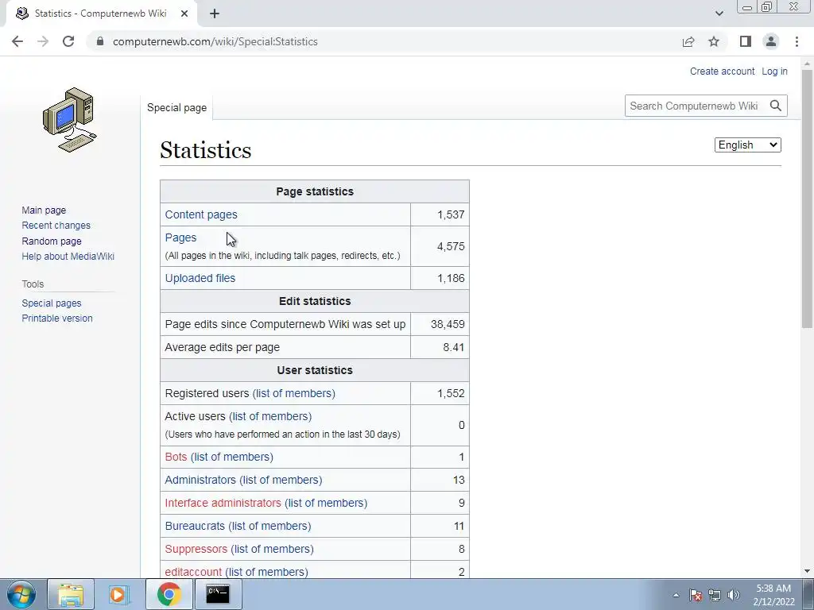Open File Explorer from taskbar
Viewport: 814px width, 610px height.
coord(71,594)
